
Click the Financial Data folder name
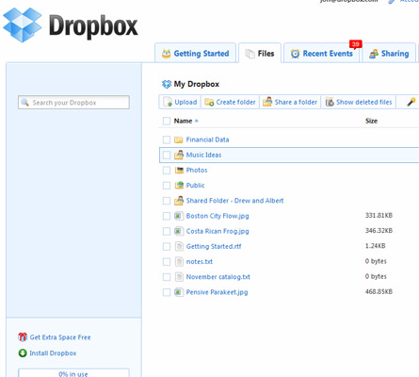(x=207, y=139)
